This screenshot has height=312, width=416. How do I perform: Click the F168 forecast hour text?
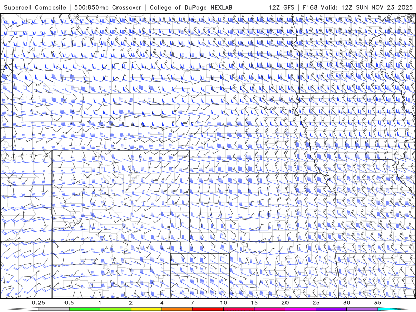click(310, 7)
